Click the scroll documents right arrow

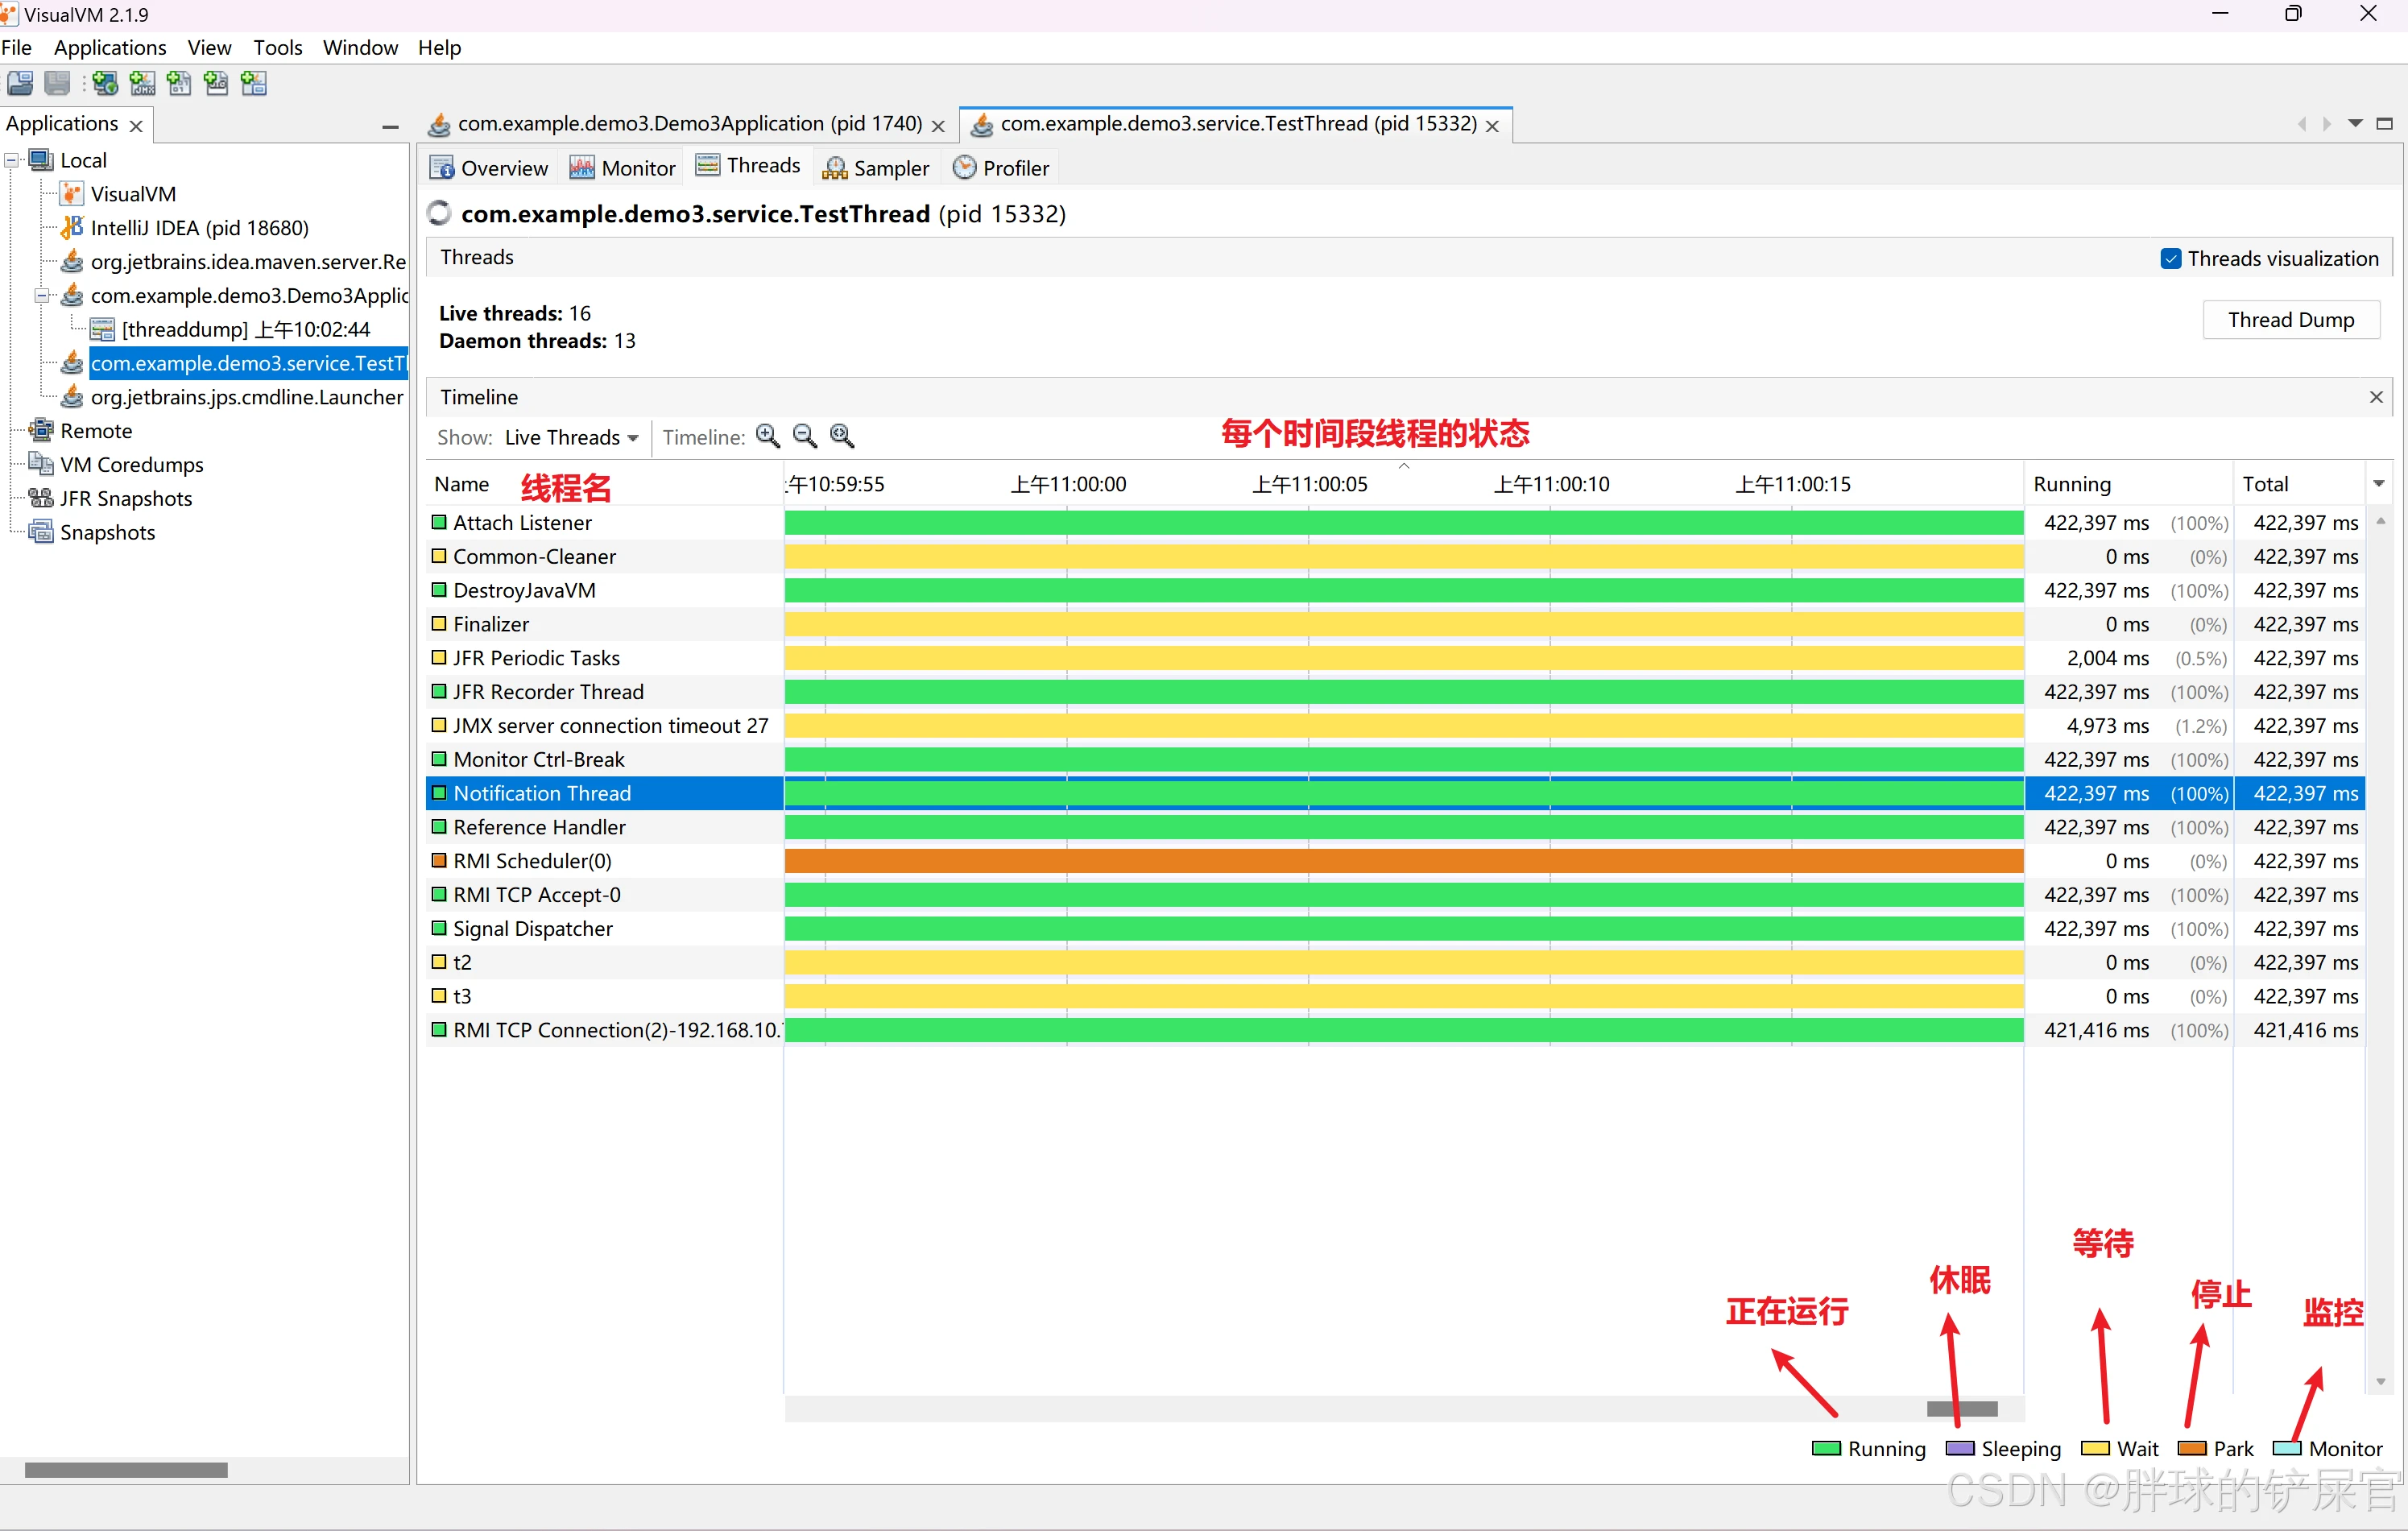[2327, 124]
